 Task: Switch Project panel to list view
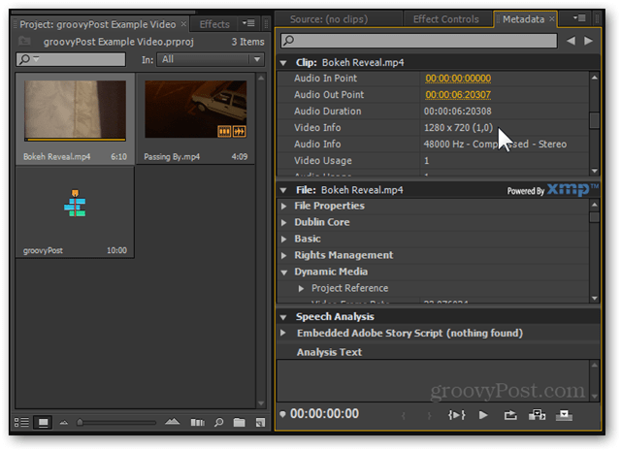[21, 423]
